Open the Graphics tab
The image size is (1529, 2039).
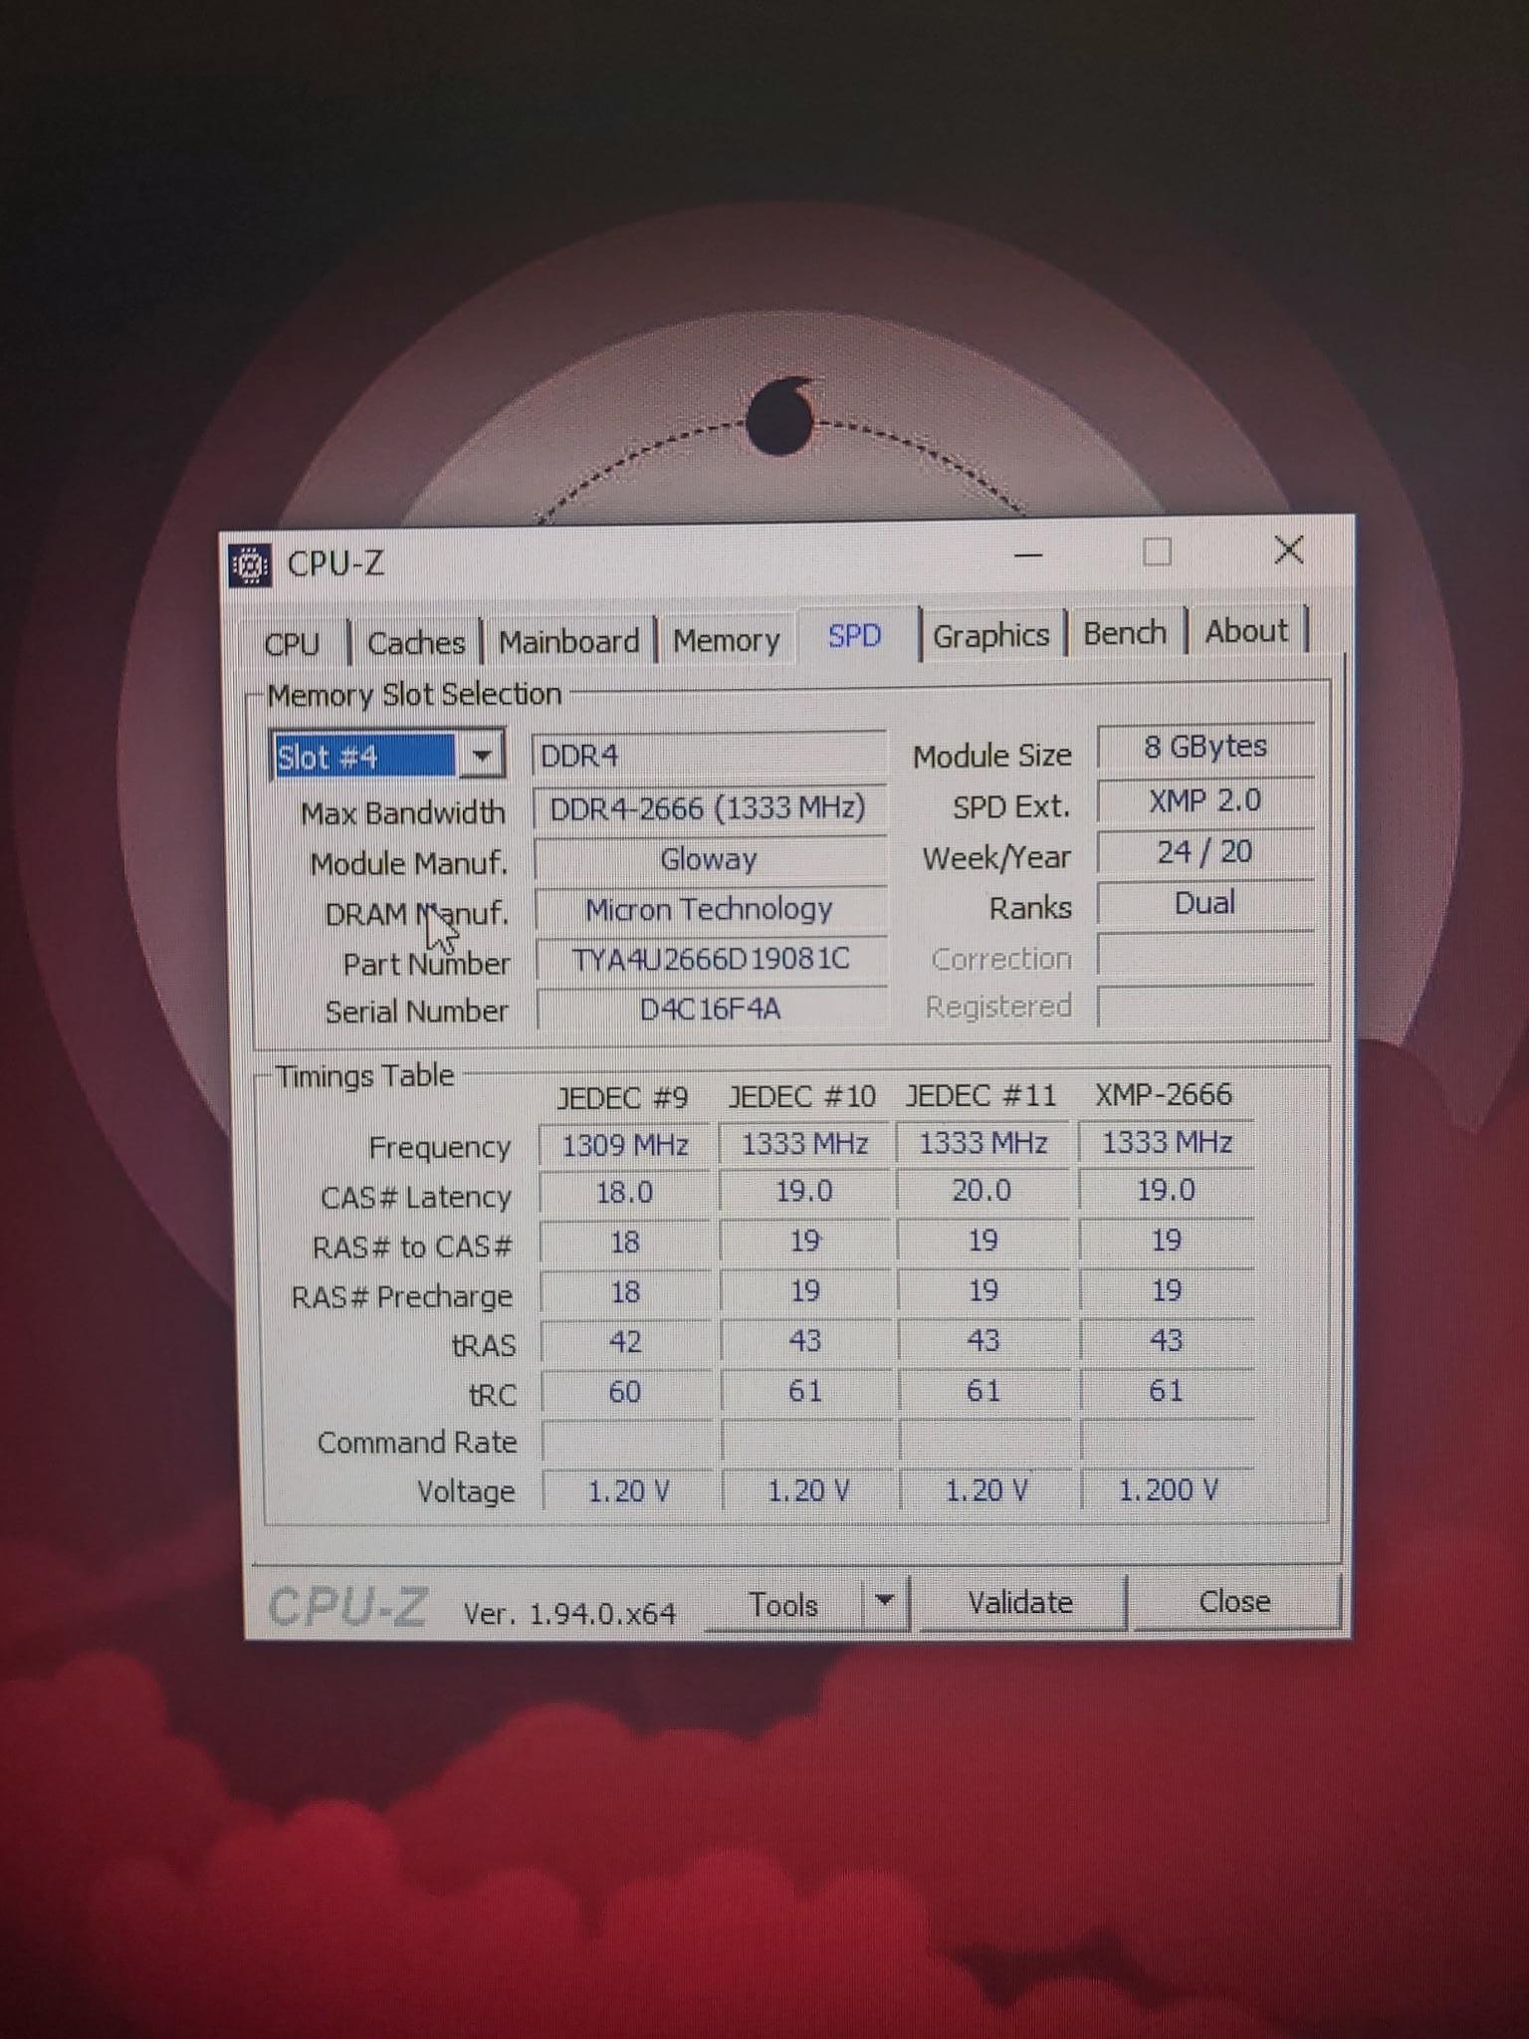coord(990,635)
